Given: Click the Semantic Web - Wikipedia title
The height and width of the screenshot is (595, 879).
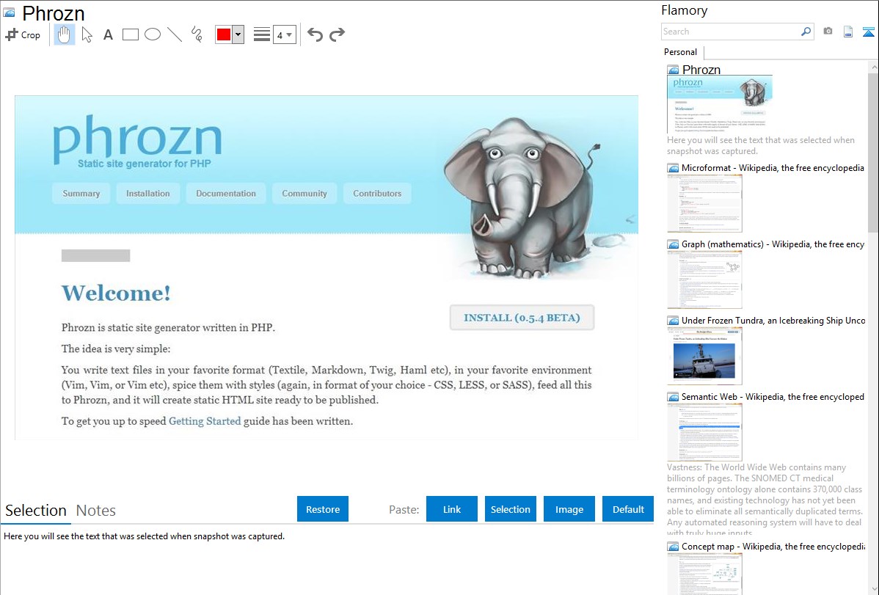Looking at the screenshot, I should coord(773,396).
